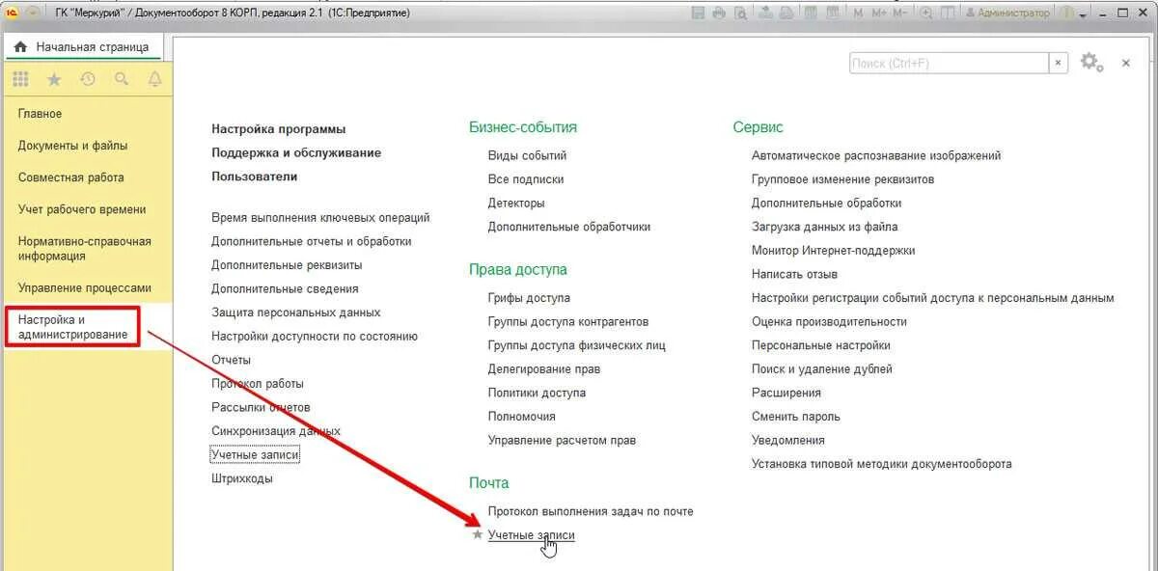Open Протокол работы
Image resolution: width=1158 pixels, height=571 pixels.
pos(258,384)
